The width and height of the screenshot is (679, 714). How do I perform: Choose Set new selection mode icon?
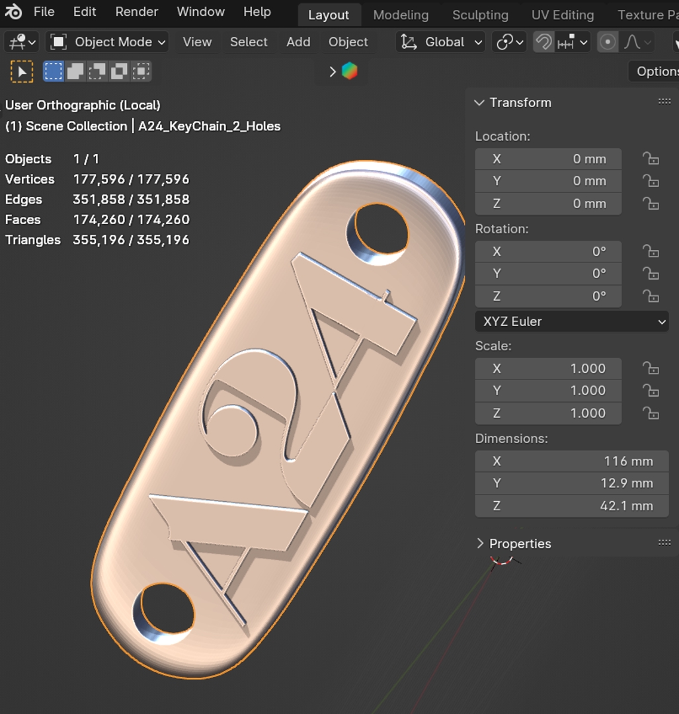pos(54,71)
